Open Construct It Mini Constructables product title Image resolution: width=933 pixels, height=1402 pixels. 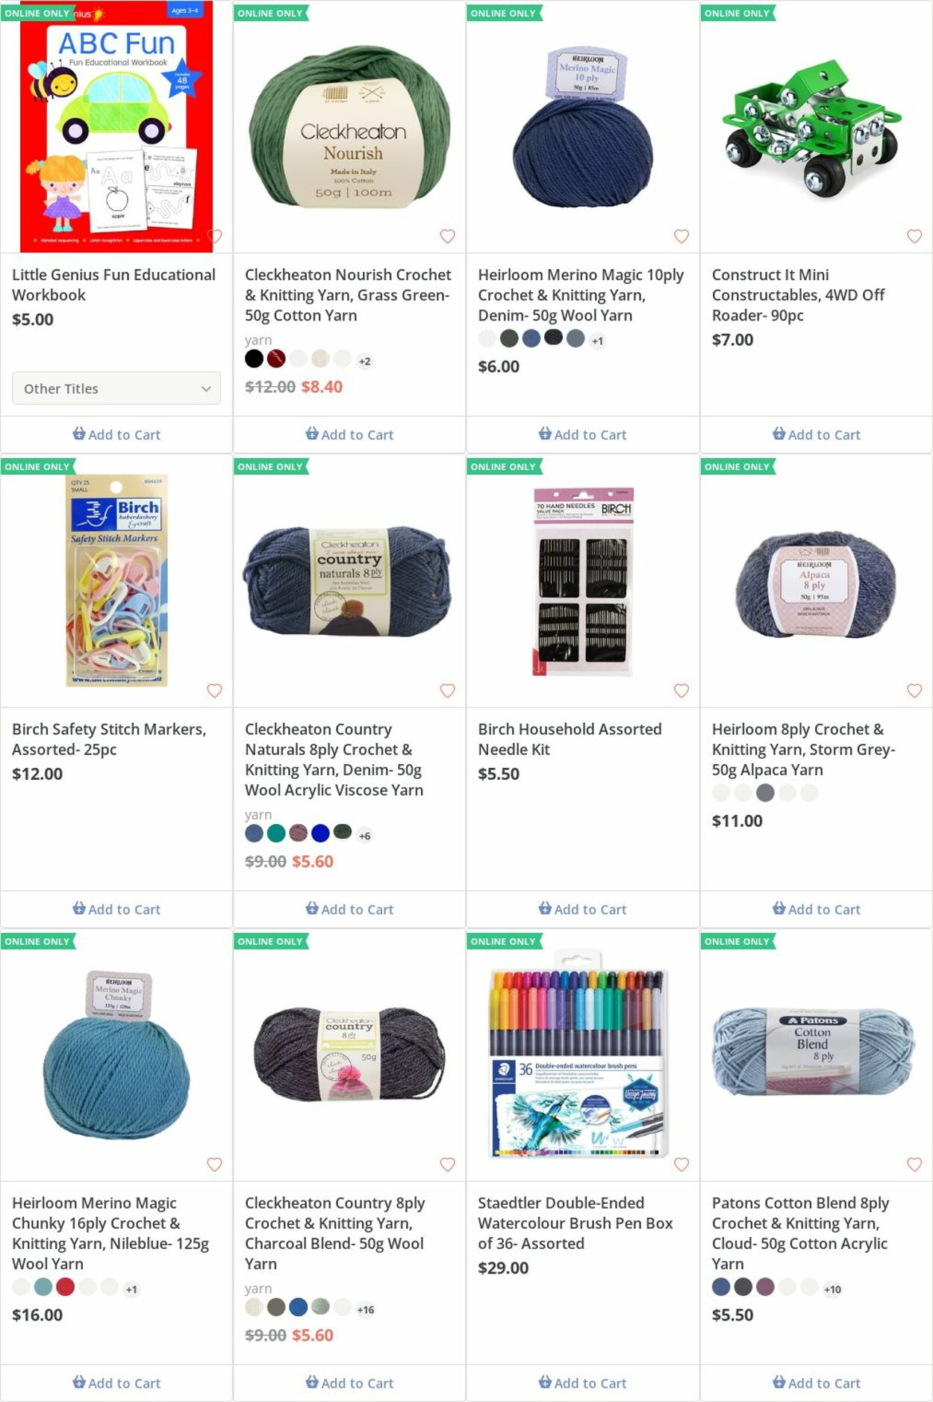pyautogui.click(x=798, y=295)
